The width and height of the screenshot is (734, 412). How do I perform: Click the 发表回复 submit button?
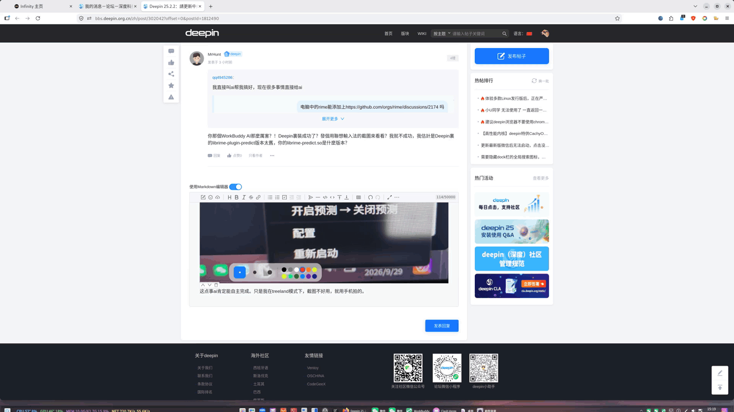(x=442, y=326)
